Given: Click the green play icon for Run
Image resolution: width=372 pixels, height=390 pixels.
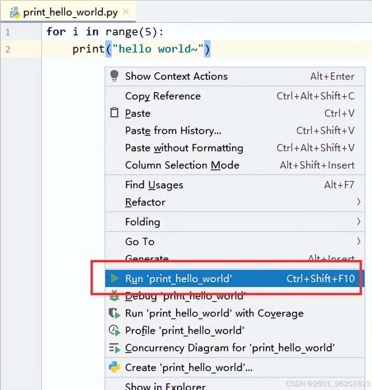Looking at the screenshot, I should click(x=114, y=278).
